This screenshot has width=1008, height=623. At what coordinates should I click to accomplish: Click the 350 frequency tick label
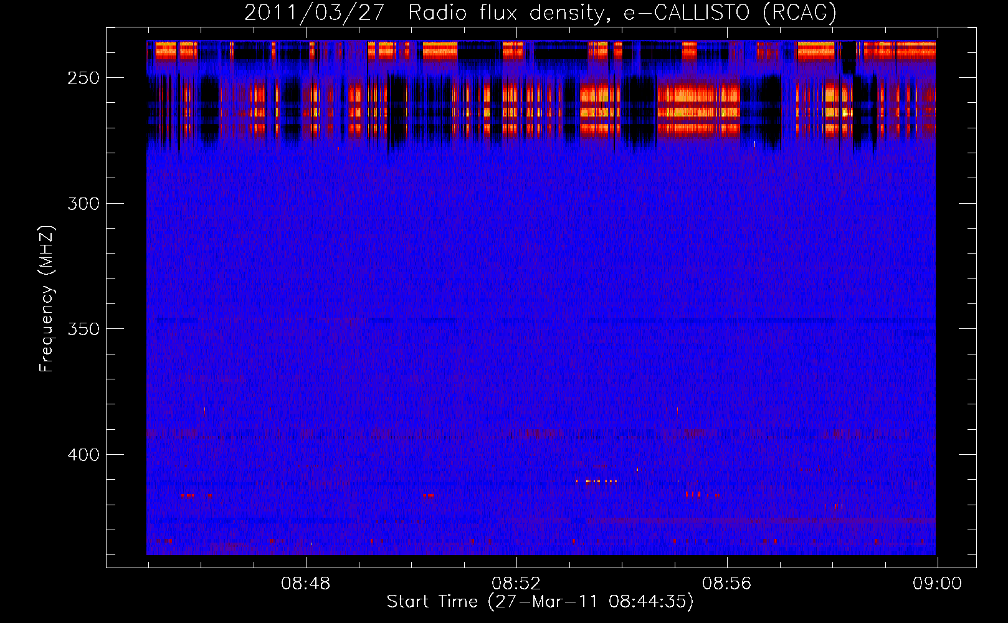point(83,329)
